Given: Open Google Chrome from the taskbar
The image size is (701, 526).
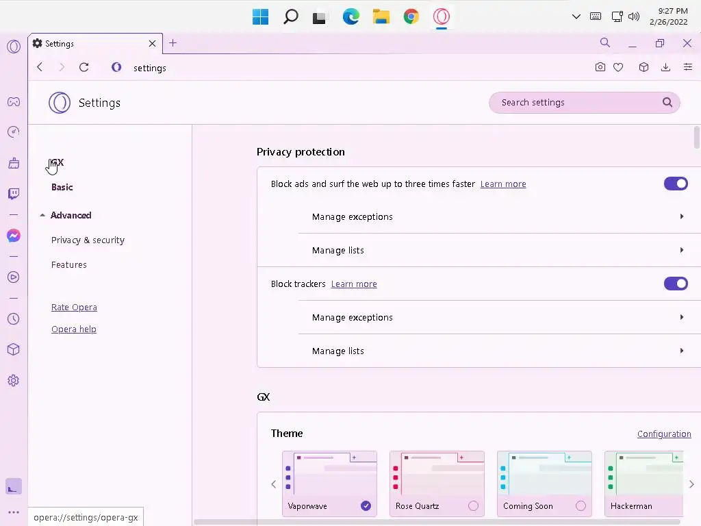Looking at the screenshot, I should (x=411, y=17).
